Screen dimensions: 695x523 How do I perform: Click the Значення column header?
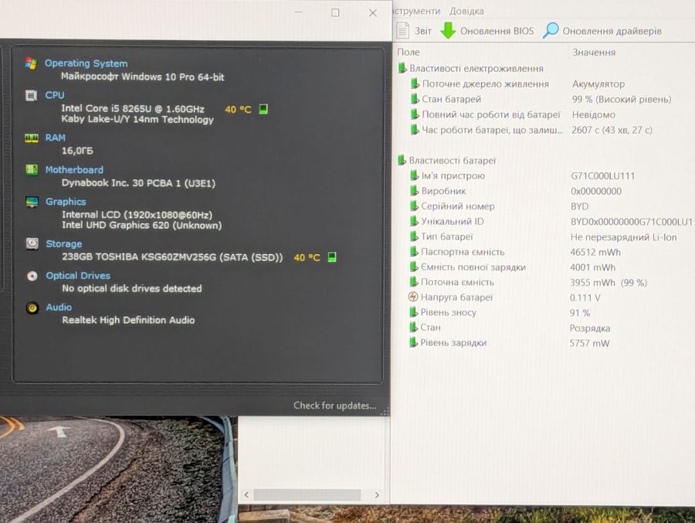coord(594,53)
